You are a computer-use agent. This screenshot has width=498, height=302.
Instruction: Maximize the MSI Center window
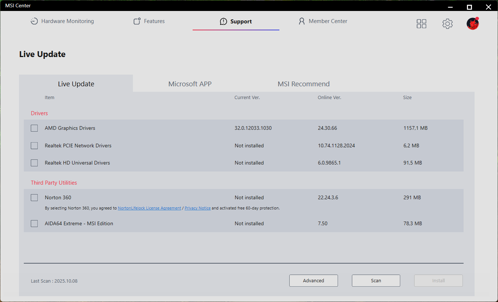coord(469,7)
